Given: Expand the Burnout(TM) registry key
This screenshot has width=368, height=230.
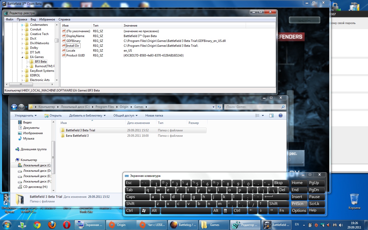Looking at the screenshot, I should tap(27, 66).
